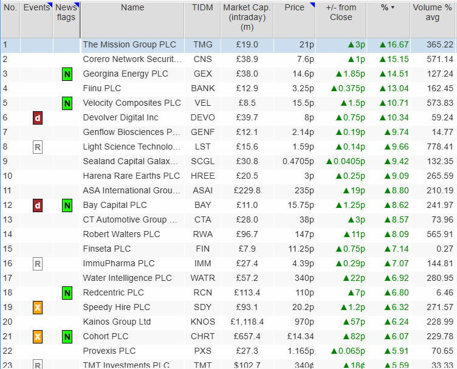The height and width of the screenshot is (369, 457).
Task: Click ex-dividend icon for Cohort PLC
Action: coord(38,337)
